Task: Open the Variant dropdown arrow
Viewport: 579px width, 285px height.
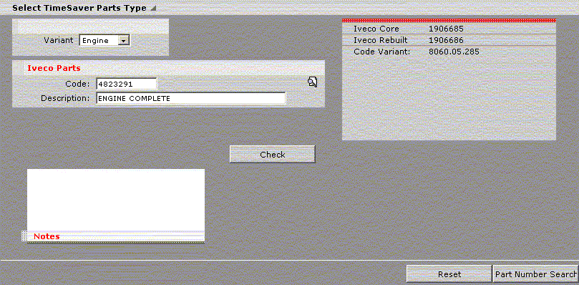Action: tap(124, 41)
